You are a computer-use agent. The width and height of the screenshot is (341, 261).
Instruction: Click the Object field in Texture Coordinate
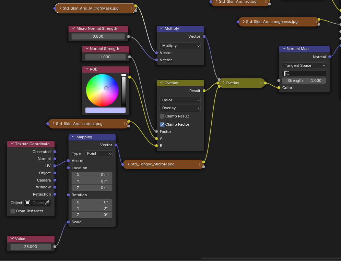click(x=37, y=203)
